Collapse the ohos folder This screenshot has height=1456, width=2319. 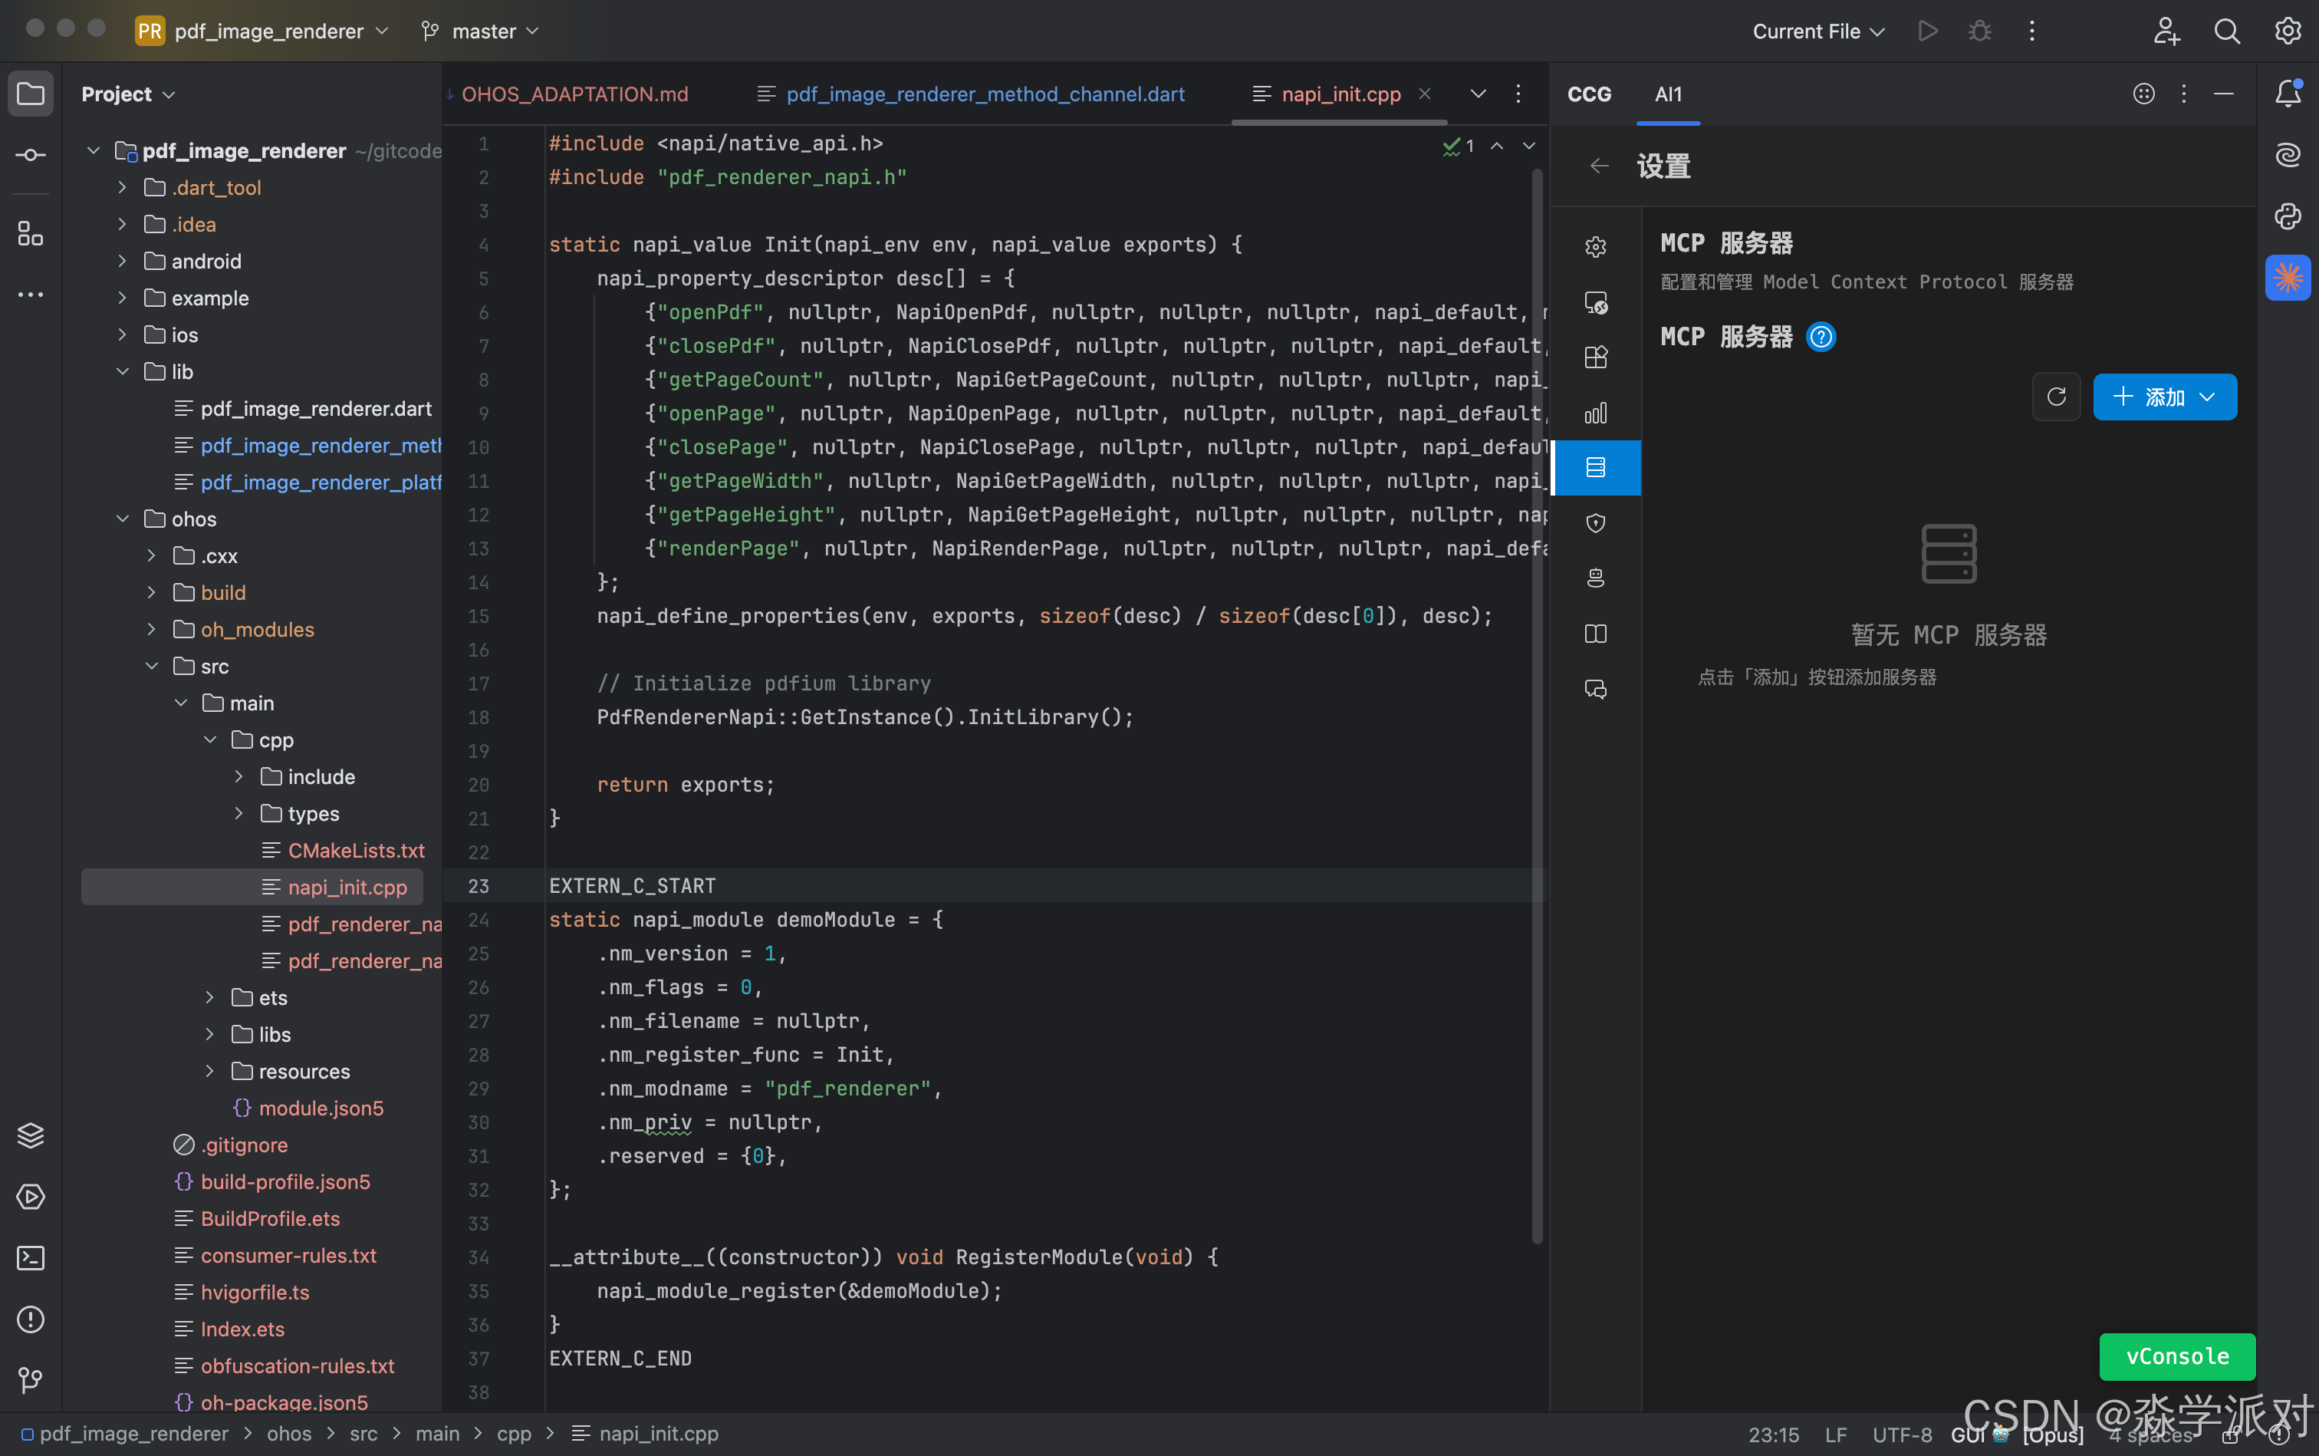[x=122, y=519]
